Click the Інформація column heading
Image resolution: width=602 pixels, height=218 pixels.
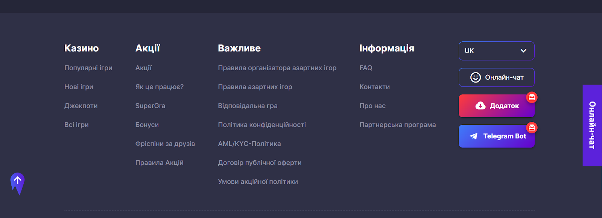tap(387, 48)
